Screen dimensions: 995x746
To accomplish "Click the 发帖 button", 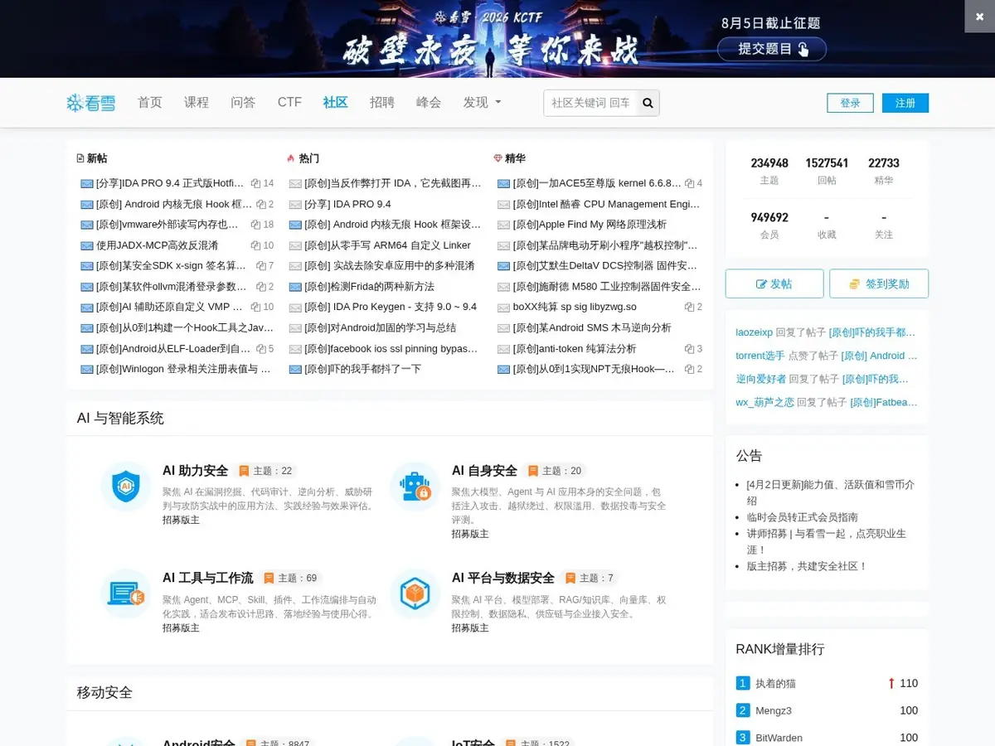I will click(x=774, y=283).
